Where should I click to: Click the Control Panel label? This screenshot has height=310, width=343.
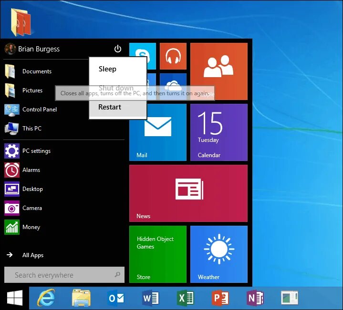(40, 110)
